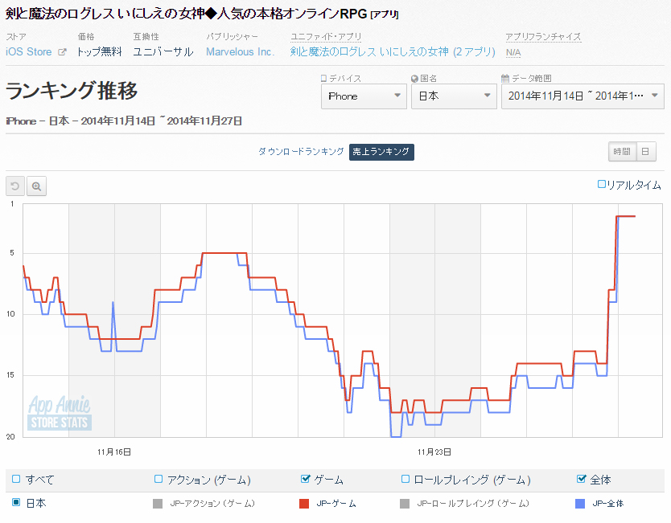
Task: Click the red JP-ゲーム legend swatch
Action: click(304, 504)
